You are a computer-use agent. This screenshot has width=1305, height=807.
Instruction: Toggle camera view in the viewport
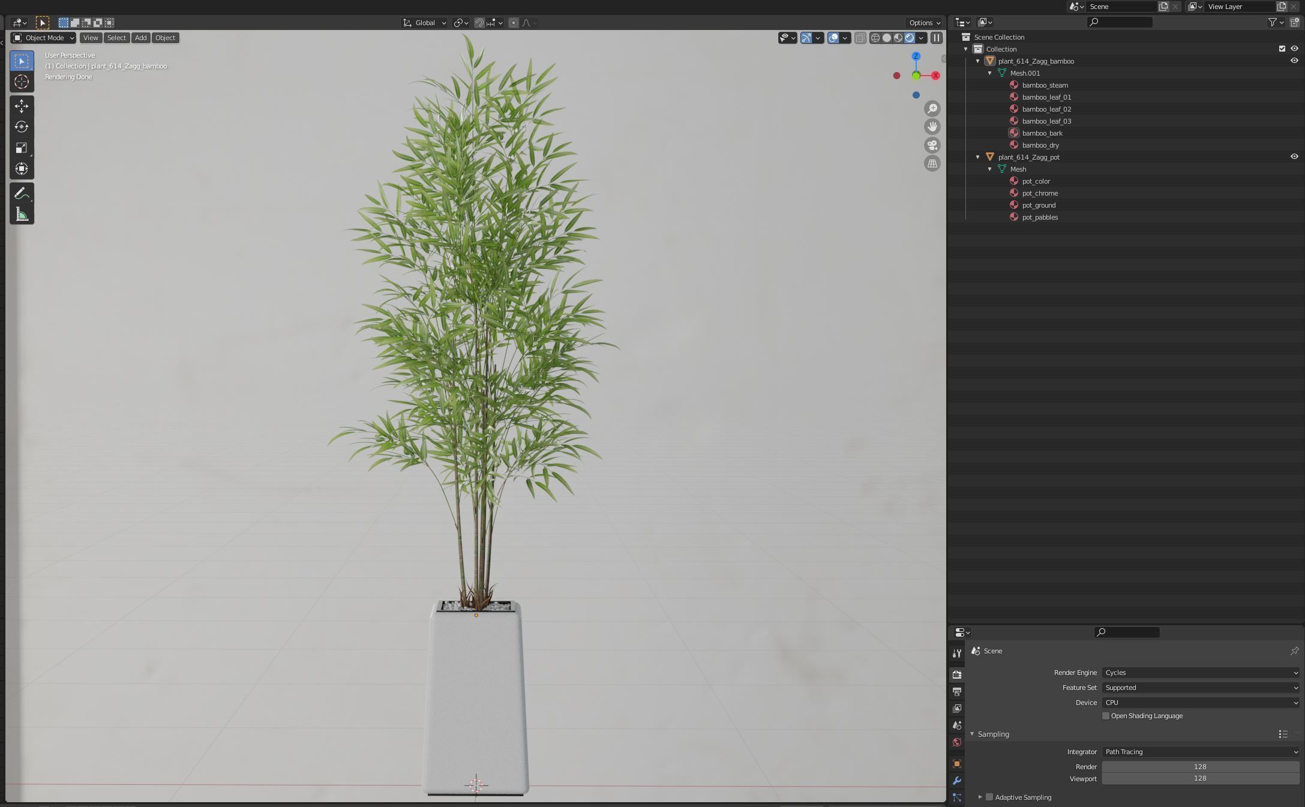coord(932,145)
